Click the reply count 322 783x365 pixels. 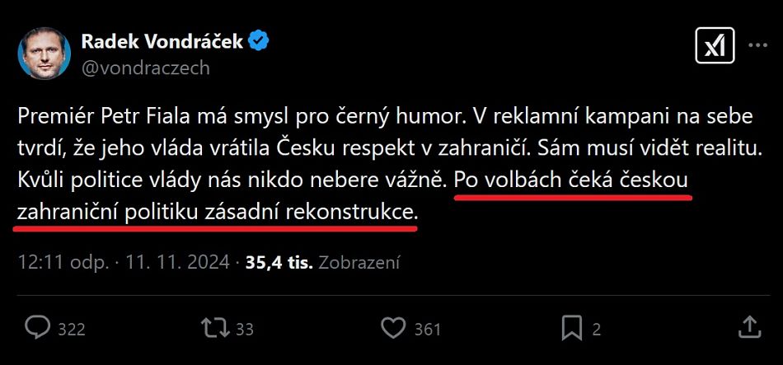[x=73, y=329]
